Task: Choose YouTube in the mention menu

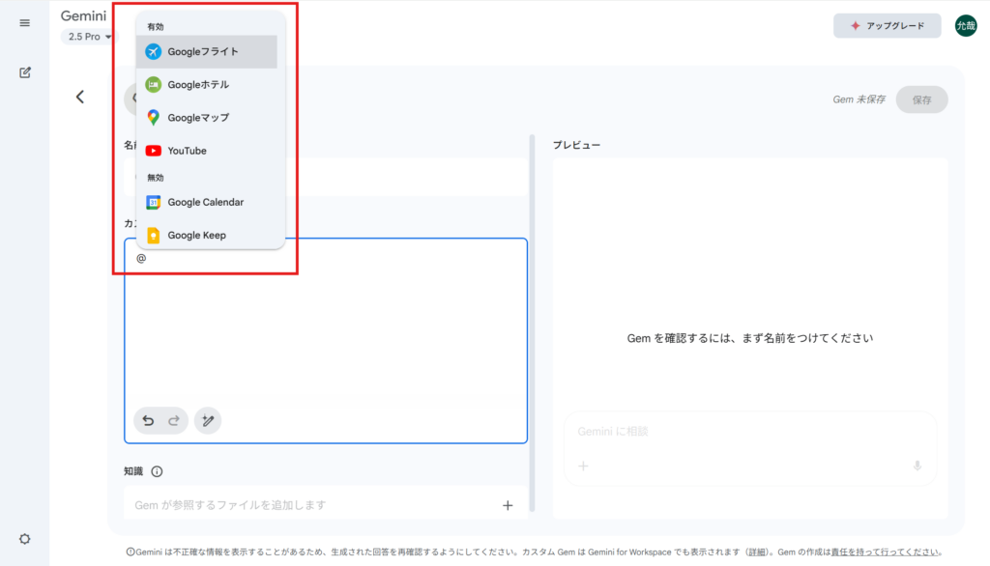Action: (x=207, y=151)
